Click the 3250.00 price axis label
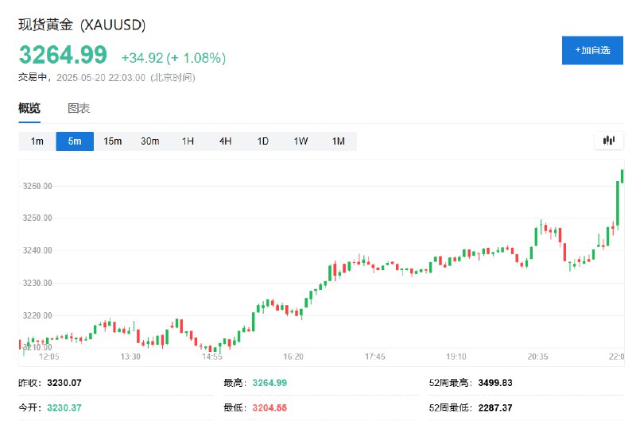Viewport: 636px width, 421px height. tap(37, 218)
